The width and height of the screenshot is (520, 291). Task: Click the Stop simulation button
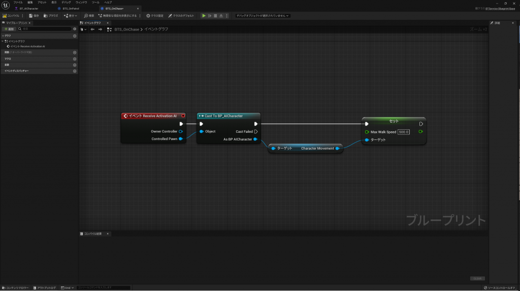click(215, 16)
